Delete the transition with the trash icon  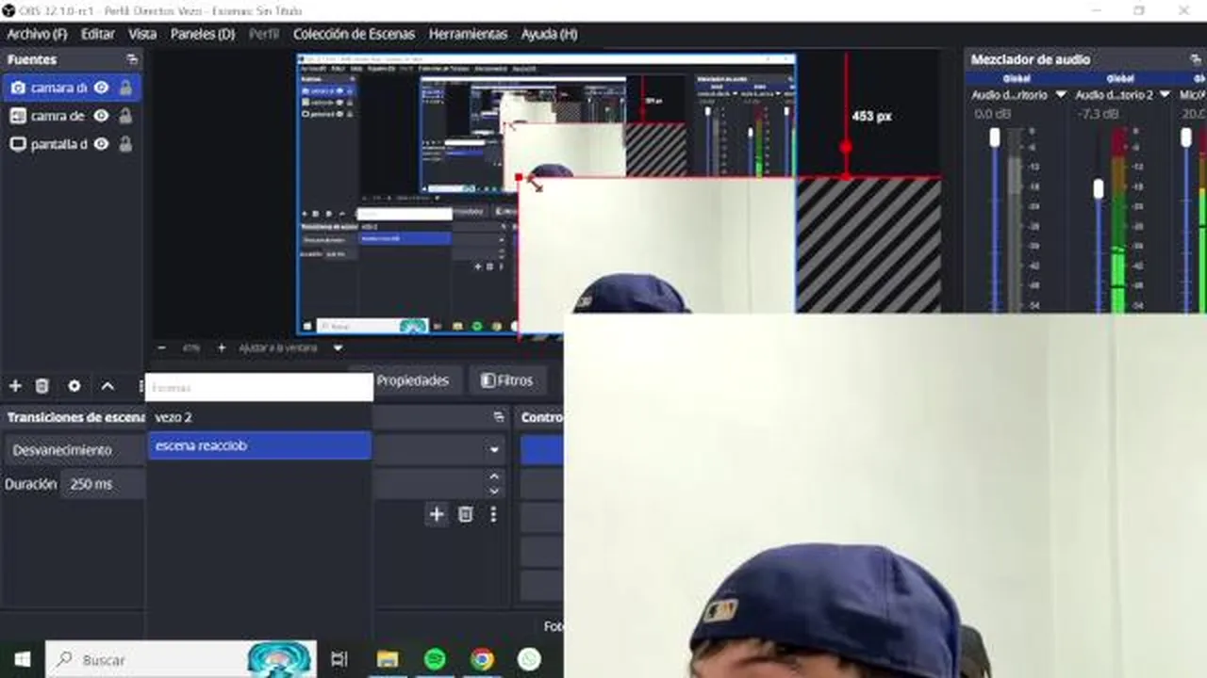[x=465, y=514]
